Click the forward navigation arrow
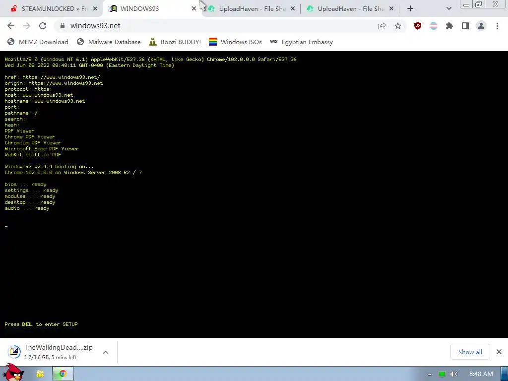The width and height of the screenshot is (508, 381). 27,26
